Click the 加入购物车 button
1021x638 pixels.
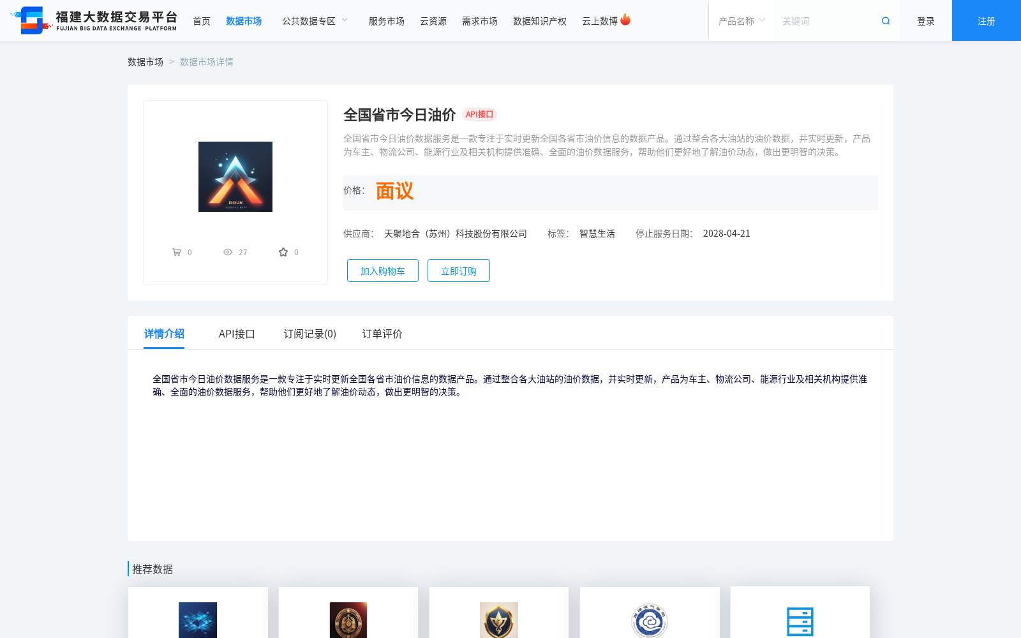coord(382,271)
